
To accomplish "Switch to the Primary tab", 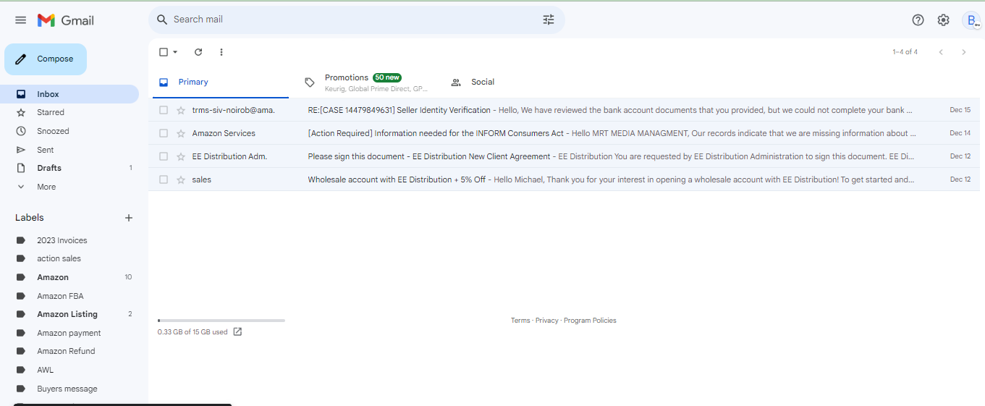I will 221,83.
